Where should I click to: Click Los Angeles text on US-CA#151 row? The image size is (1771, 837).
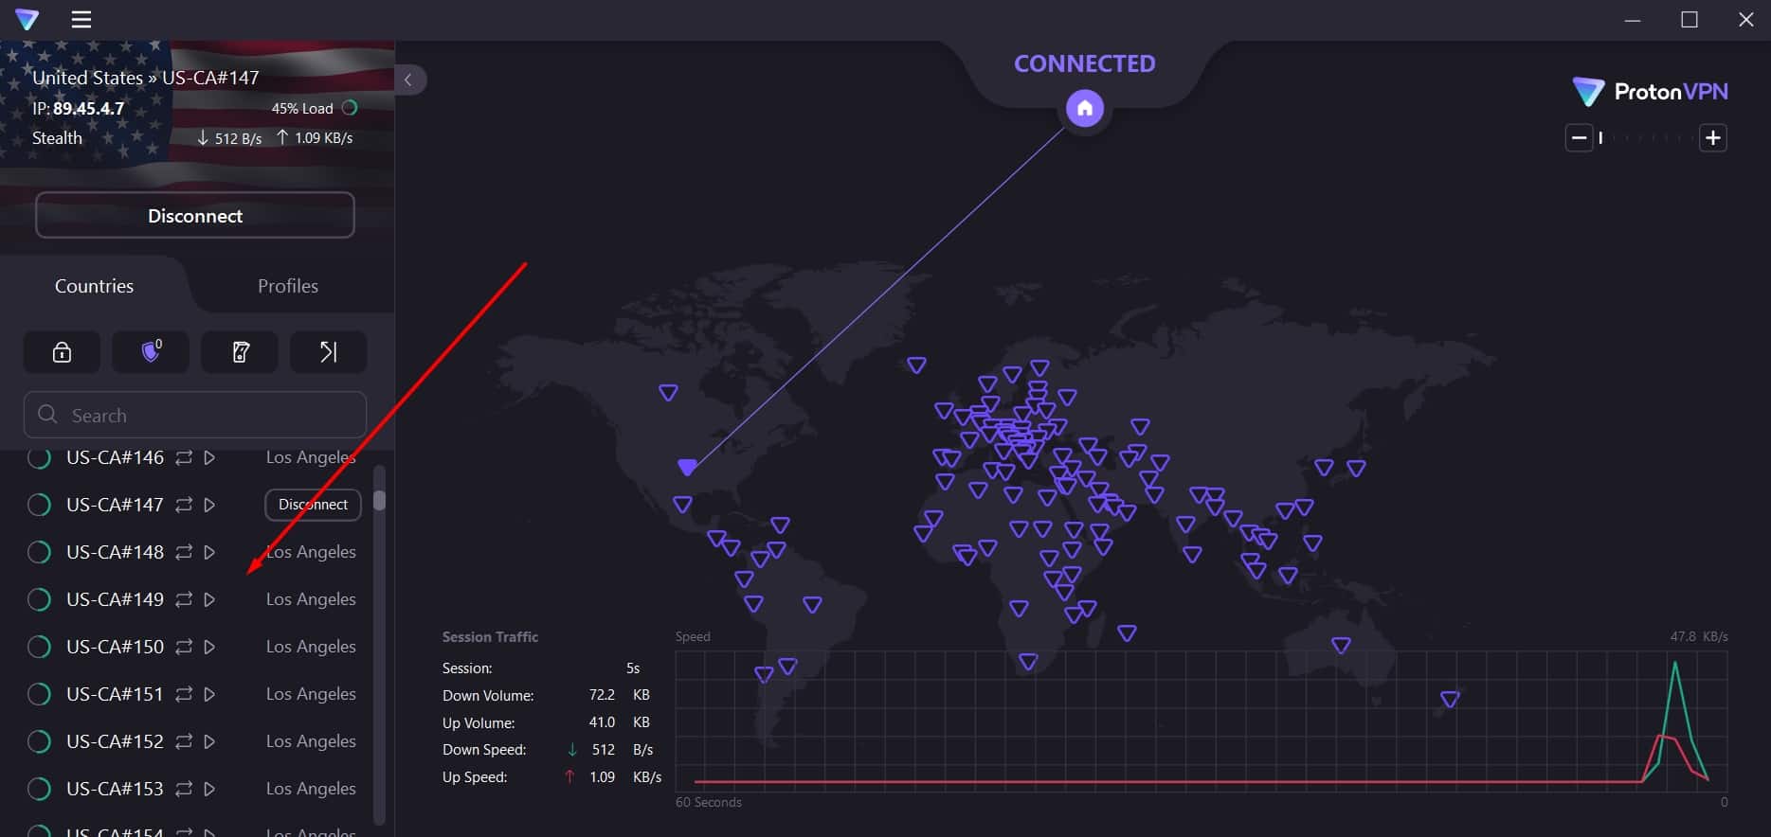(311, 694)
